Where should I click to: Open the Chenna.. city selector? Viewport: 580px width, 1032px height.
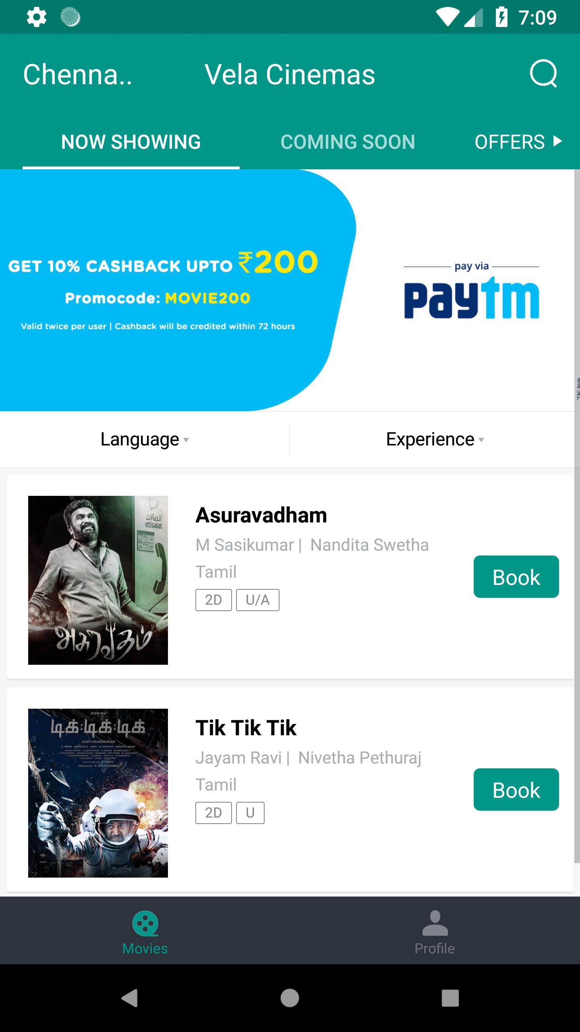tap(78, 75)
